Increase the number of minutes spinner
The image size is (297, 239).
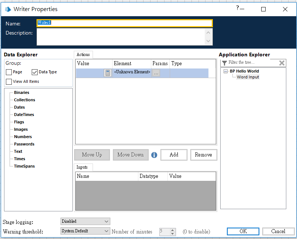172,230
